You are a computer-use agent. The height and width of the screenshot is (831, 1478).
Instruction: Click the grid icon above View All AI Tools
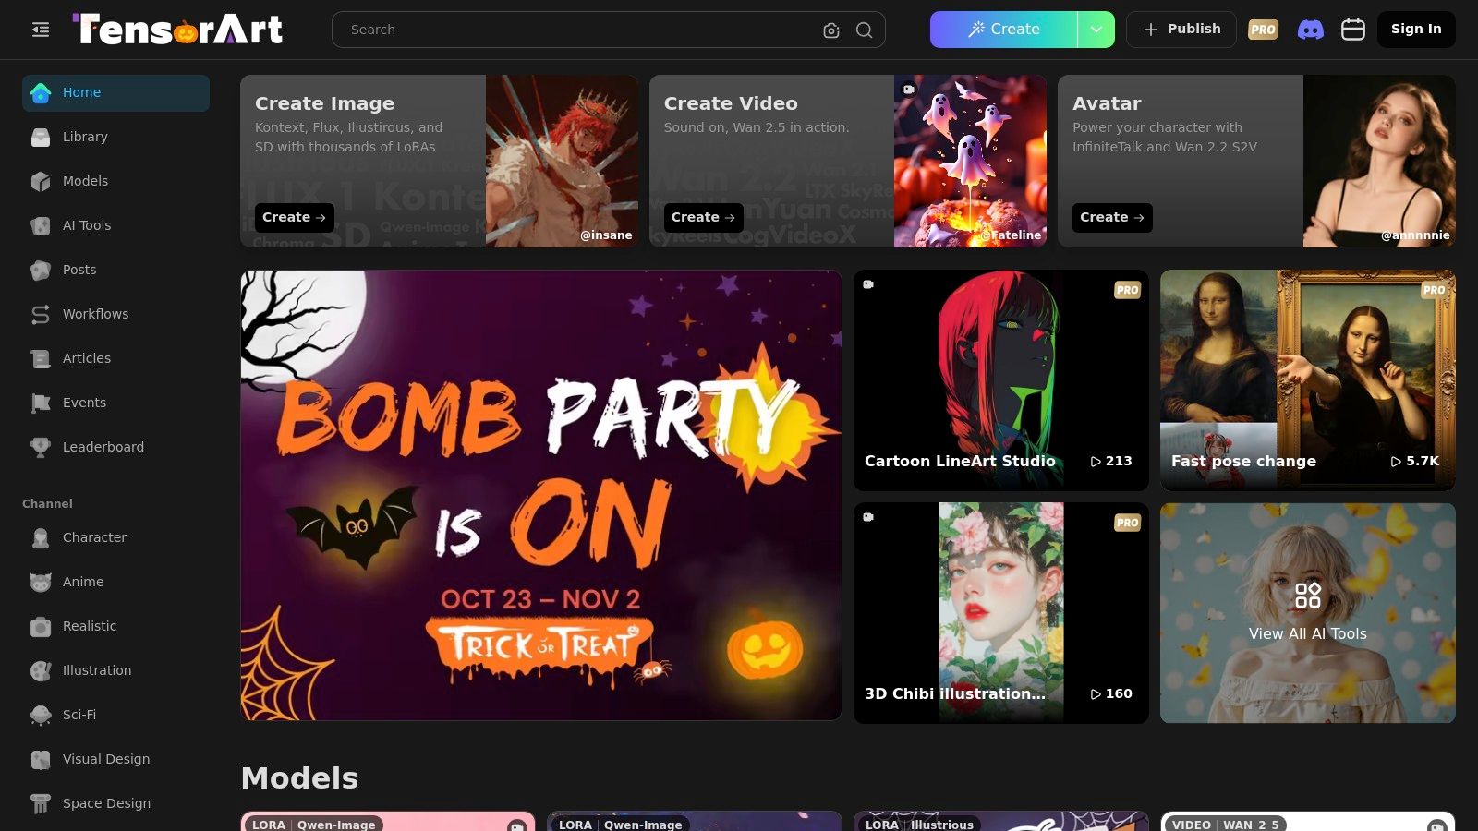click(1308, 596)
